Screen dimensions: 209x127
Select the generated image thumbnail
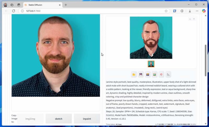[x=151, y=64]
